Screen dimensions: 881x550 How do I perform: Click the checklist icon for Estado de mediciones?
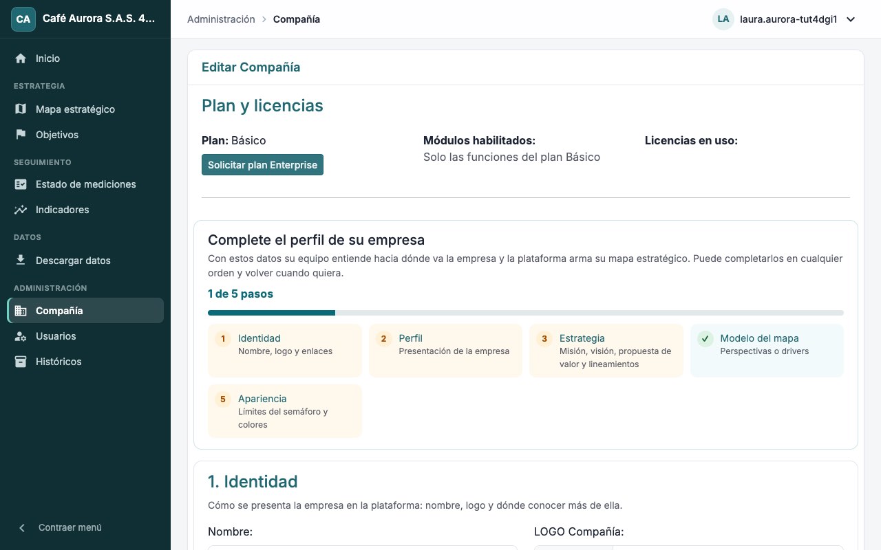pos(21,184)
